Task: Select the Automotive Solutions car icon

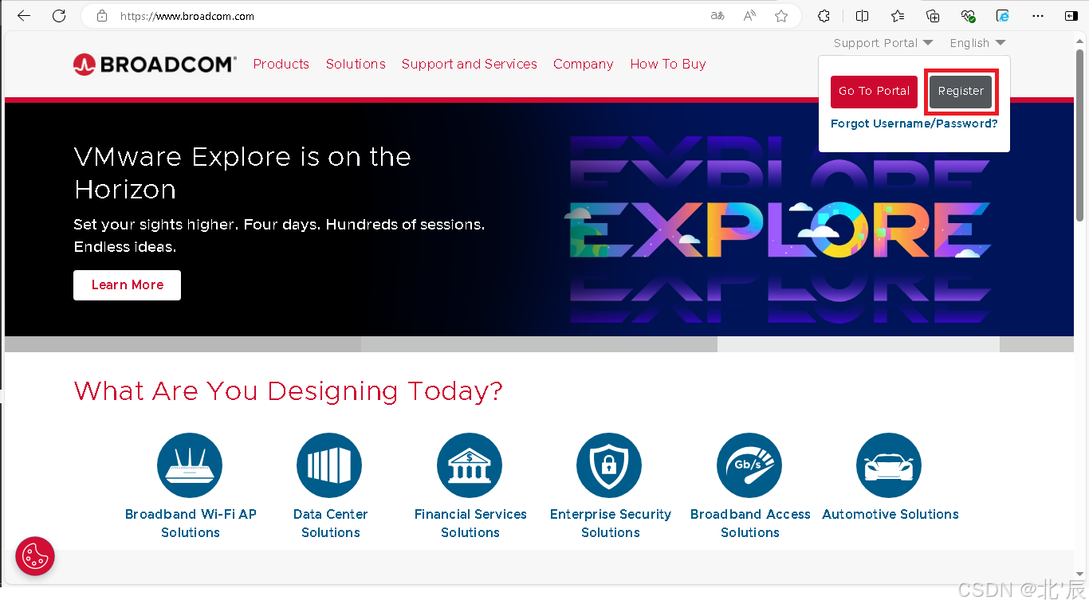Action: point(889,465)
